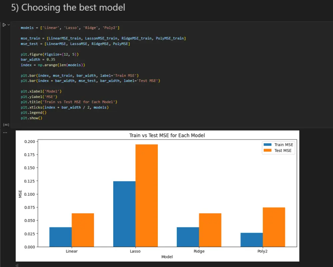This screenshot has width=333, height=267.
Task: Click the 'Poly2' axis tick label
Action: [x=262, y=251]
